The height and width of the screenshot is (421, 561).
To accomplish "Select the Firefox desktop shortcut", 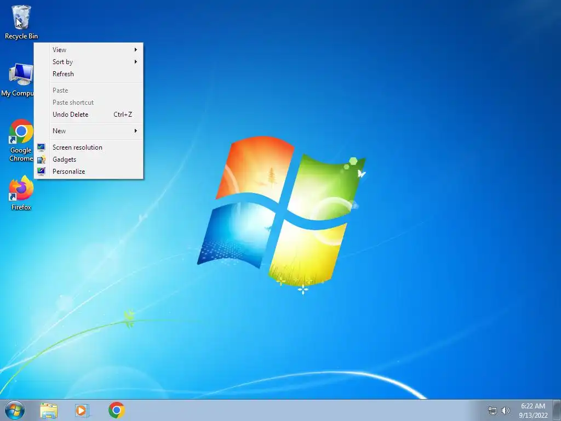I will pos(21,193).
